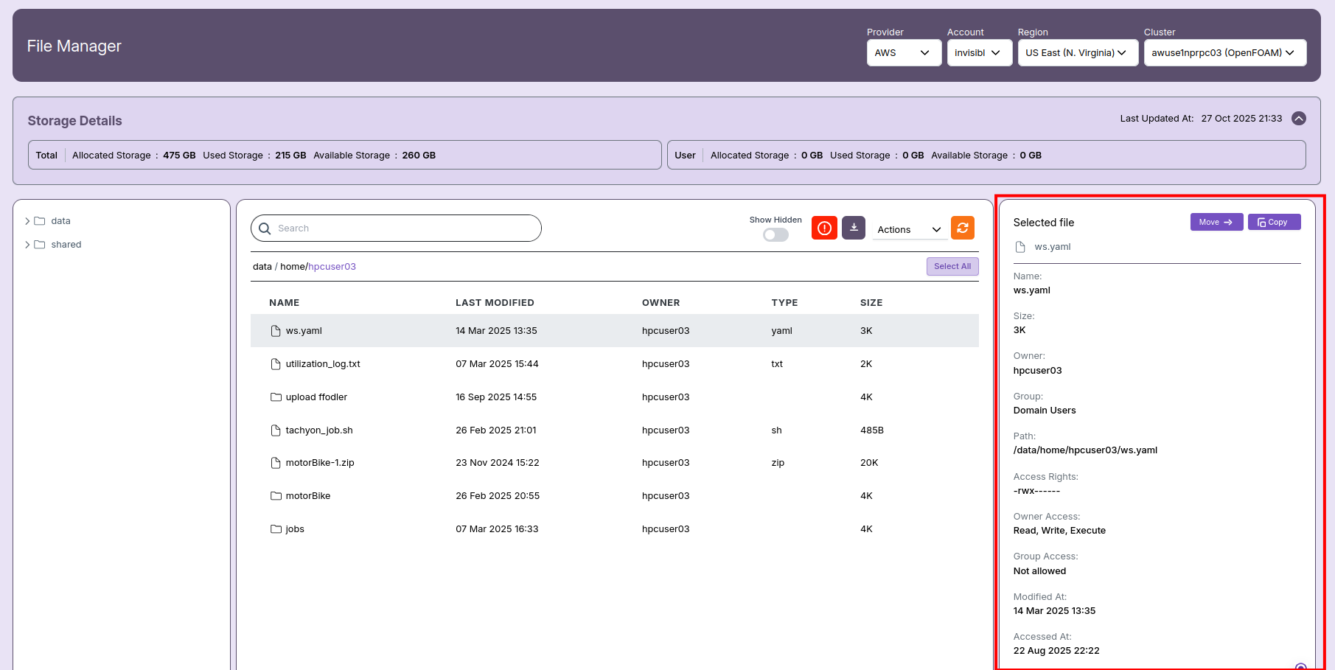Screen dimensions: 1335x670
Task: Click file icon of motorBike-1.zip
Action: point(276,463)
